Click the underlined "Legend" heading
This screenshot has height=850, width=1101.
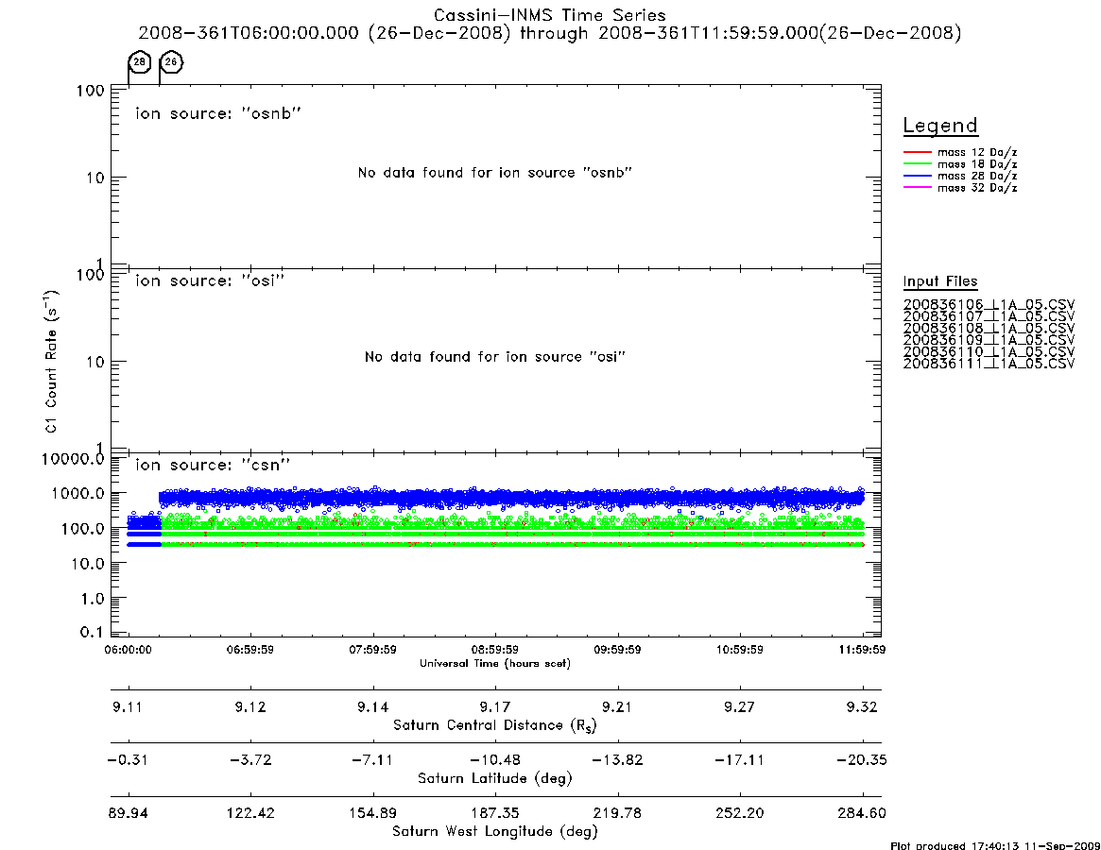click(940, 126)
